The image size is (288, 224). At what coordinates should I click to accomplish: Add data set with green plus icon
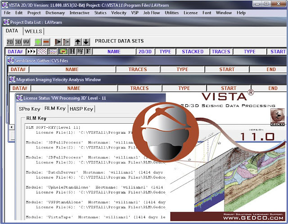[x=38, y=42]
